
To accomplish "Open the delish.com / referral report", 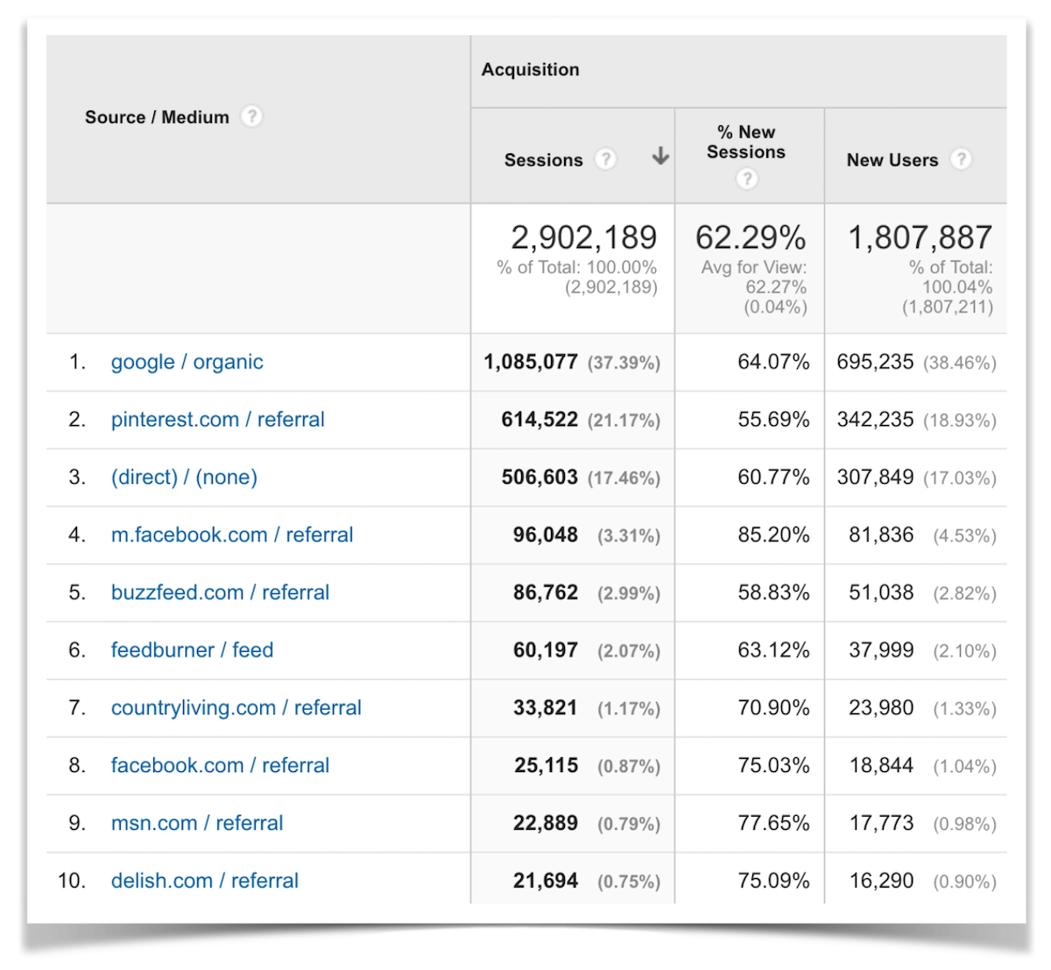I will point(204,881).
